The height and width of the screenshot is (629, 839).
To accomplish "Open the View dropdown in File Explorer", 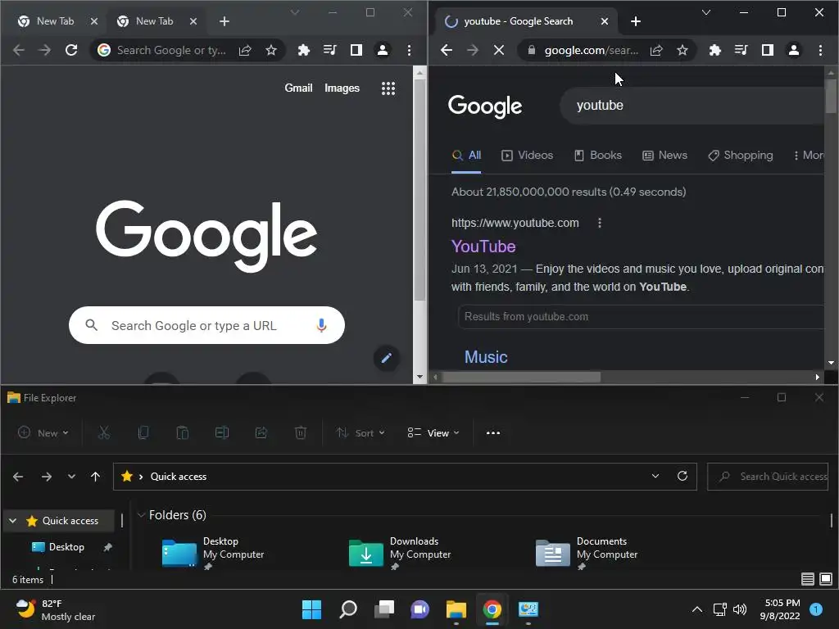I will pyautogui.click(x=433, y=432).
